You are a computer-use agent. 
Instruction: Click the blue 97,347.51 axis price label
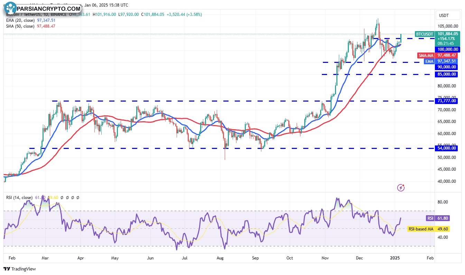point(446,61)
